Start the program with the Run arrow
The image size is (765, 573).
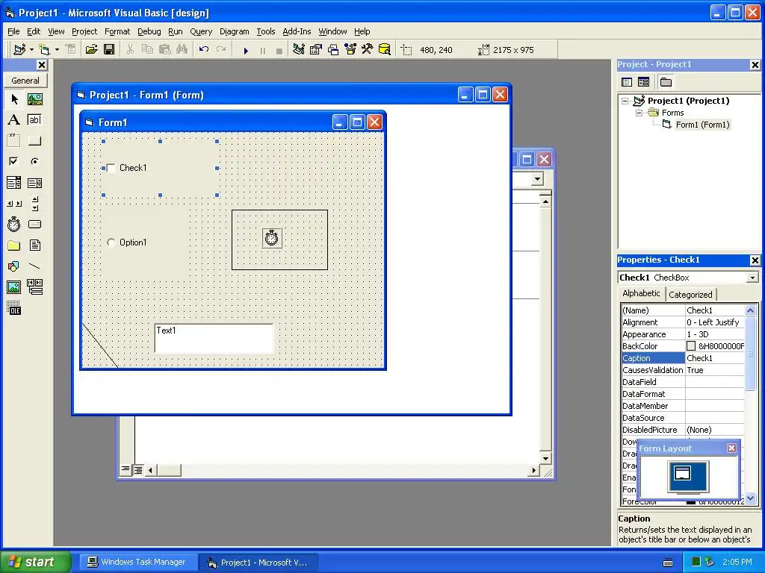coord(246,50)
